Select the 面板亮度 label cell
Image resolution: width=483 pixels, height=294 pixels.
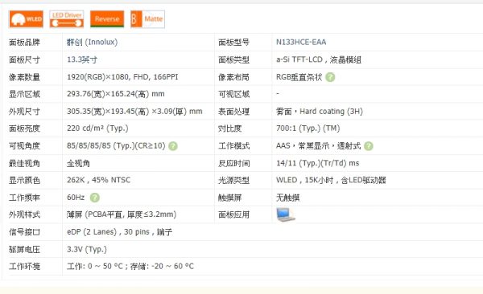click(x=24, y=129)
